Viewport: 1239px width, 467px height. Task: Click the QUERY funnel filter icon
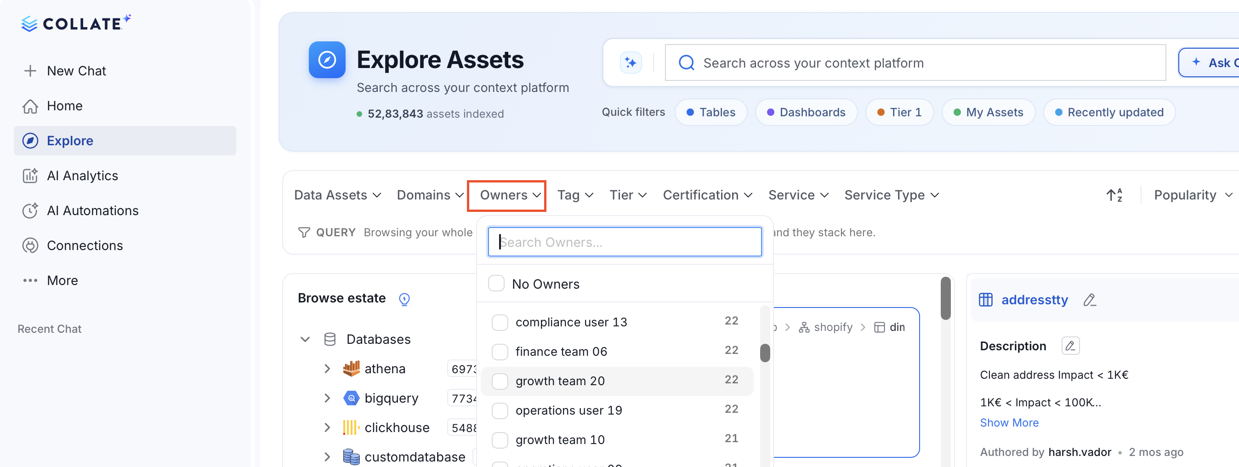304,232
